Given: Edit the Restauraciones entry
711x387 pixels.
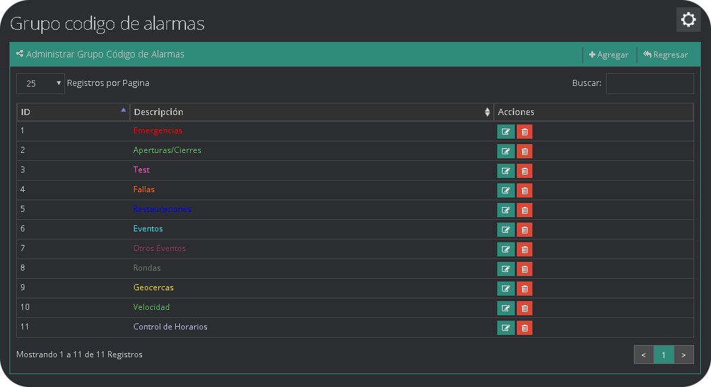Looking at the screenshot, I should pos(505,210).
